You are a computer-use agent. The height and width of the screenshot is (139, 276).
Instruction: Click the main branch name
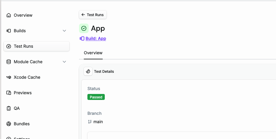click(98, 122)
